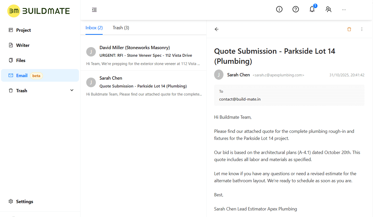Open Sarah Chen email in inbox list
The width and height of the screenshot is (373, 217).
click(143, 86)
